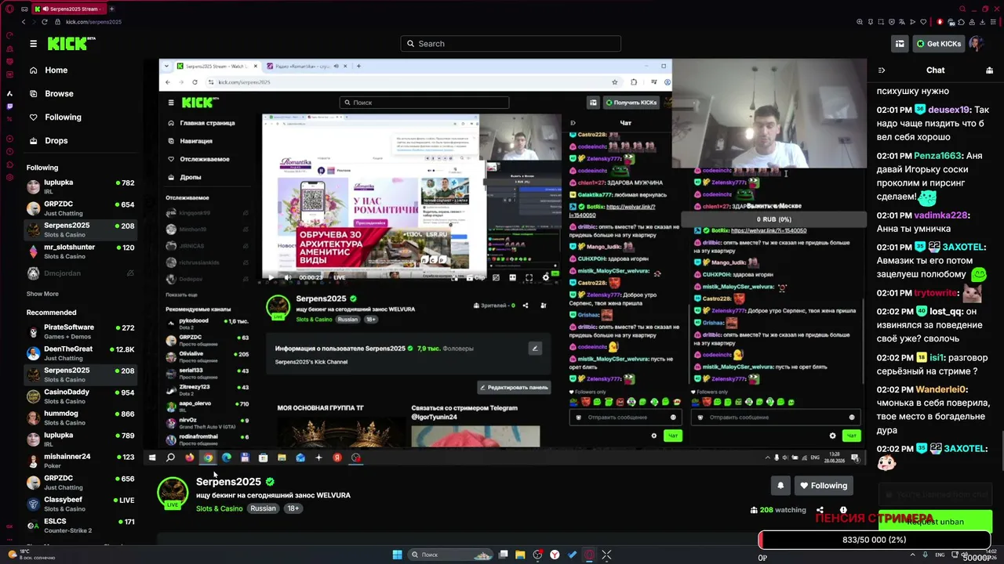Report the stream with the exclamation icon

pos(843,510)
